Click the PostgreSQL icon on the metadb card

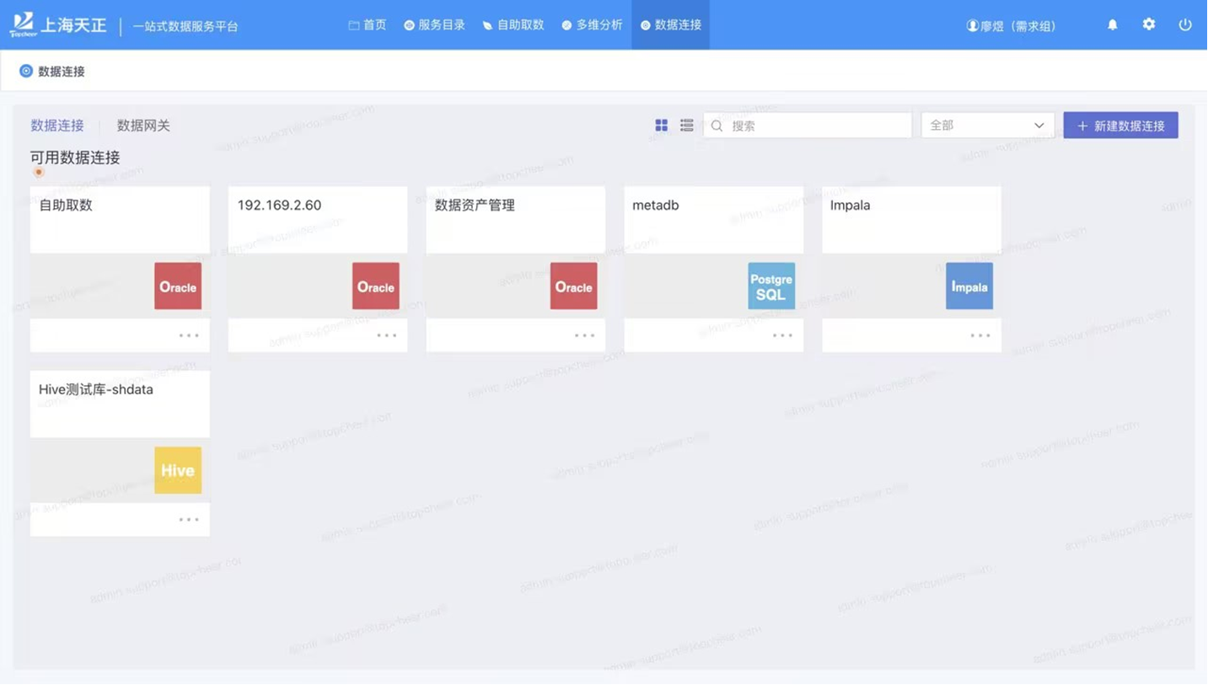tap(770, 286)
